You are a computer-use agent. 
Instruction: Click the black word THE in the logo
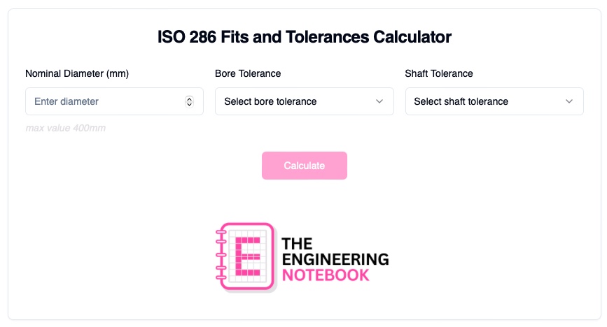tap(296, 244)
